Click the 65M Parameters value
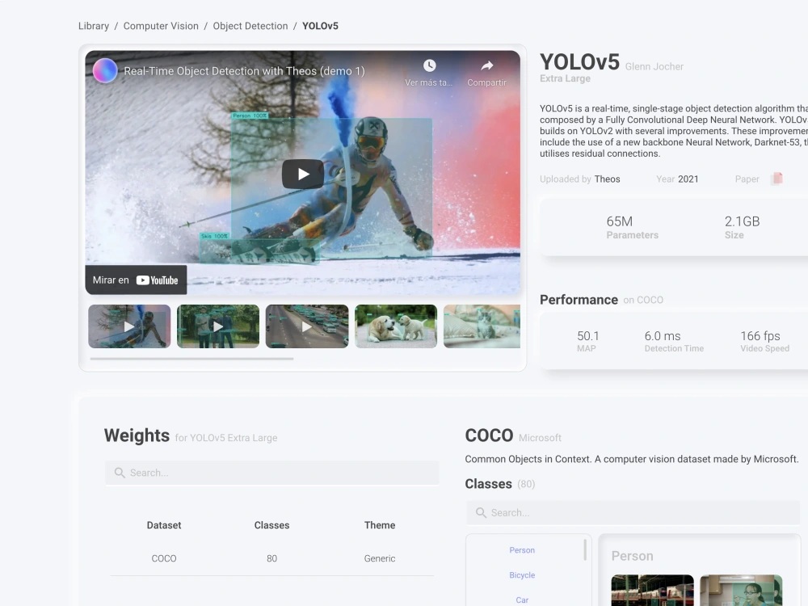The image size is (808, 606). pos(620,221)
